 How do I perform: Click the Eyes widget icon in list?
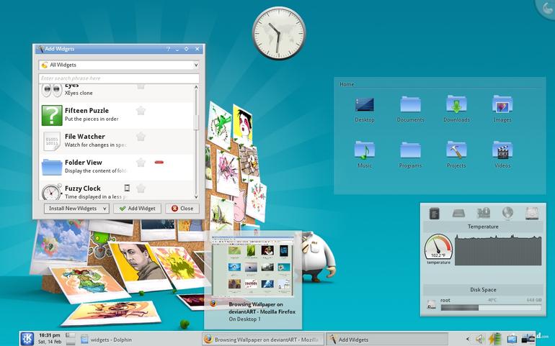coord(52,90)
